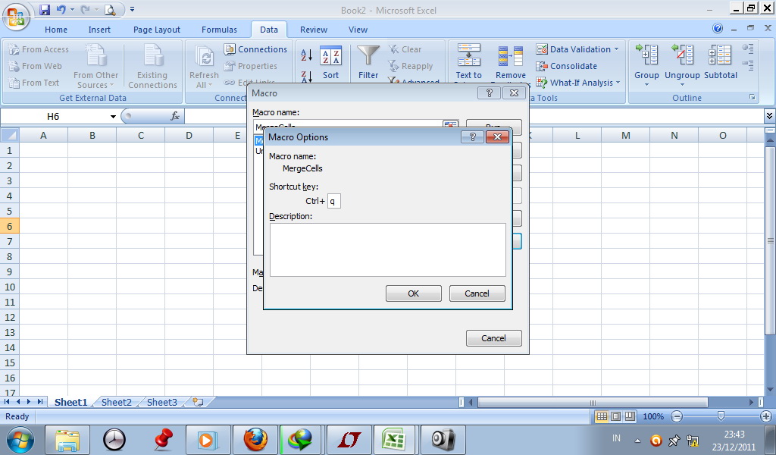Switch to Page Break Preview in status bar

[x=630, y=416]
